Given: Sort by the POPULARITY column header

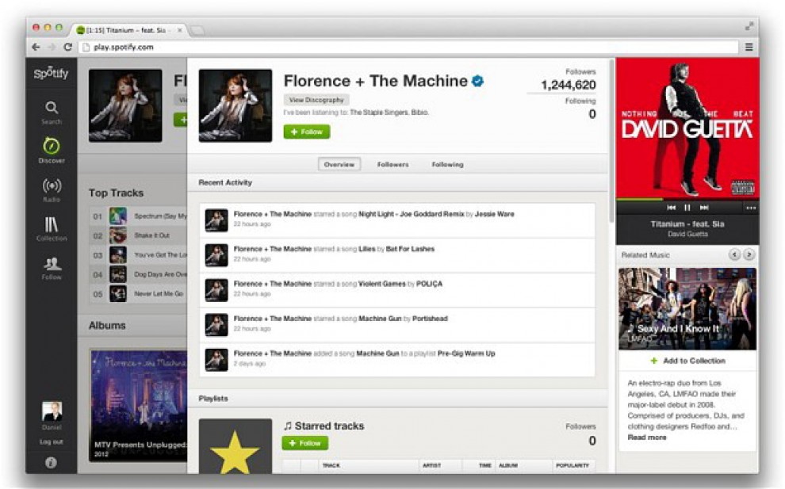Looking at the screenshot, I should coord(572,465).
